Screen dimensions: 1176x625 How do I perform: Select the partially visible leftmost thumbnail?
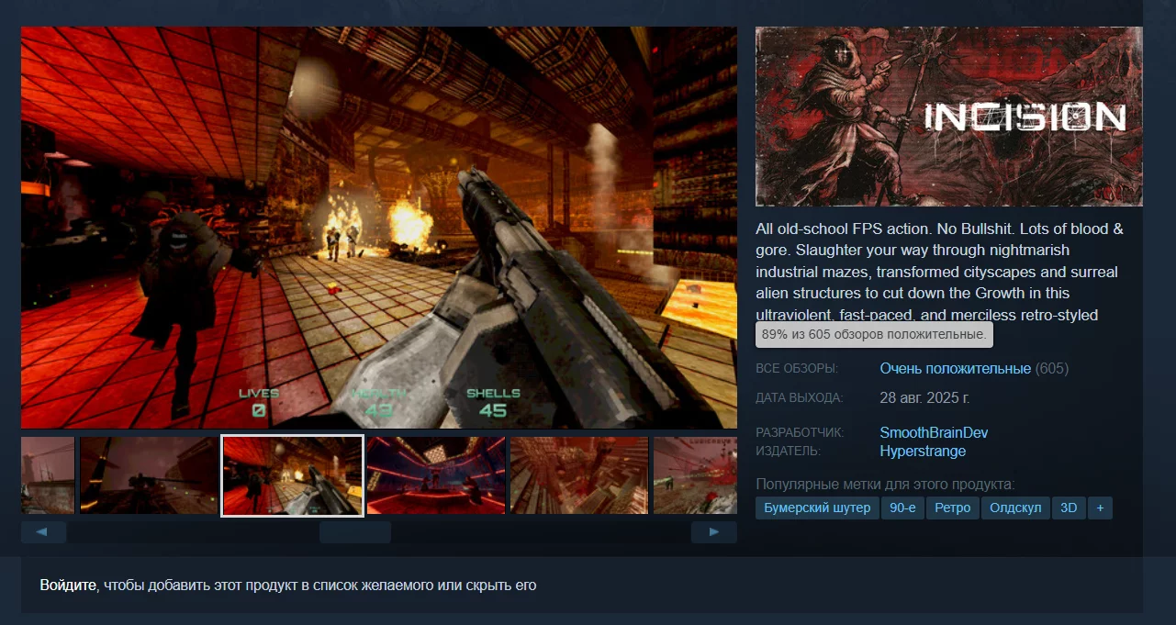[x=48, y=475]
